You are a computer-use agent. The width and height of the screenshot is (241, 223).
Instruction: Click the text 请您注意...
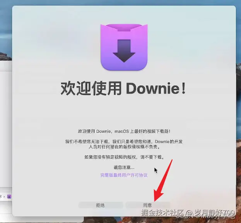tap(124, 167)
